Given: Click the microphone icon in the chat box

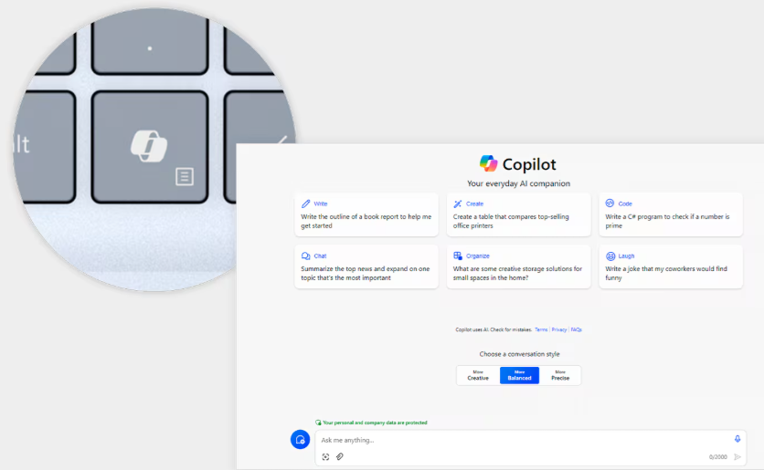Looking at the screenshot, I should pyautogui.click(x=737, y=439).
